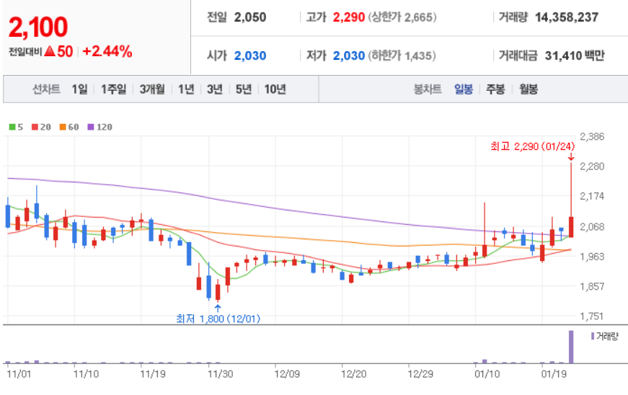Screen dimensions: 628x395
Task: Click the orange 60-day moving average swatch
Action: click(x=63, y=127)
